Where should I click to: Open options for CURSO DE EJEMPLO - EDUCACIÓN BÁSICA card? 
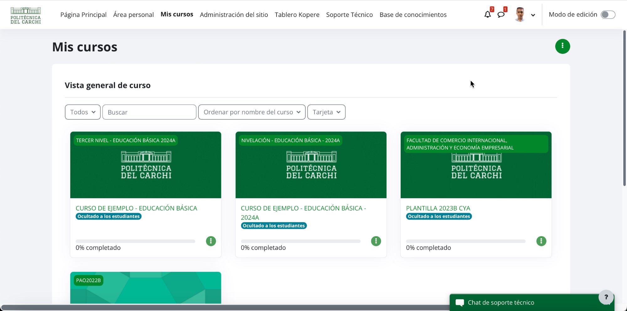211,241
